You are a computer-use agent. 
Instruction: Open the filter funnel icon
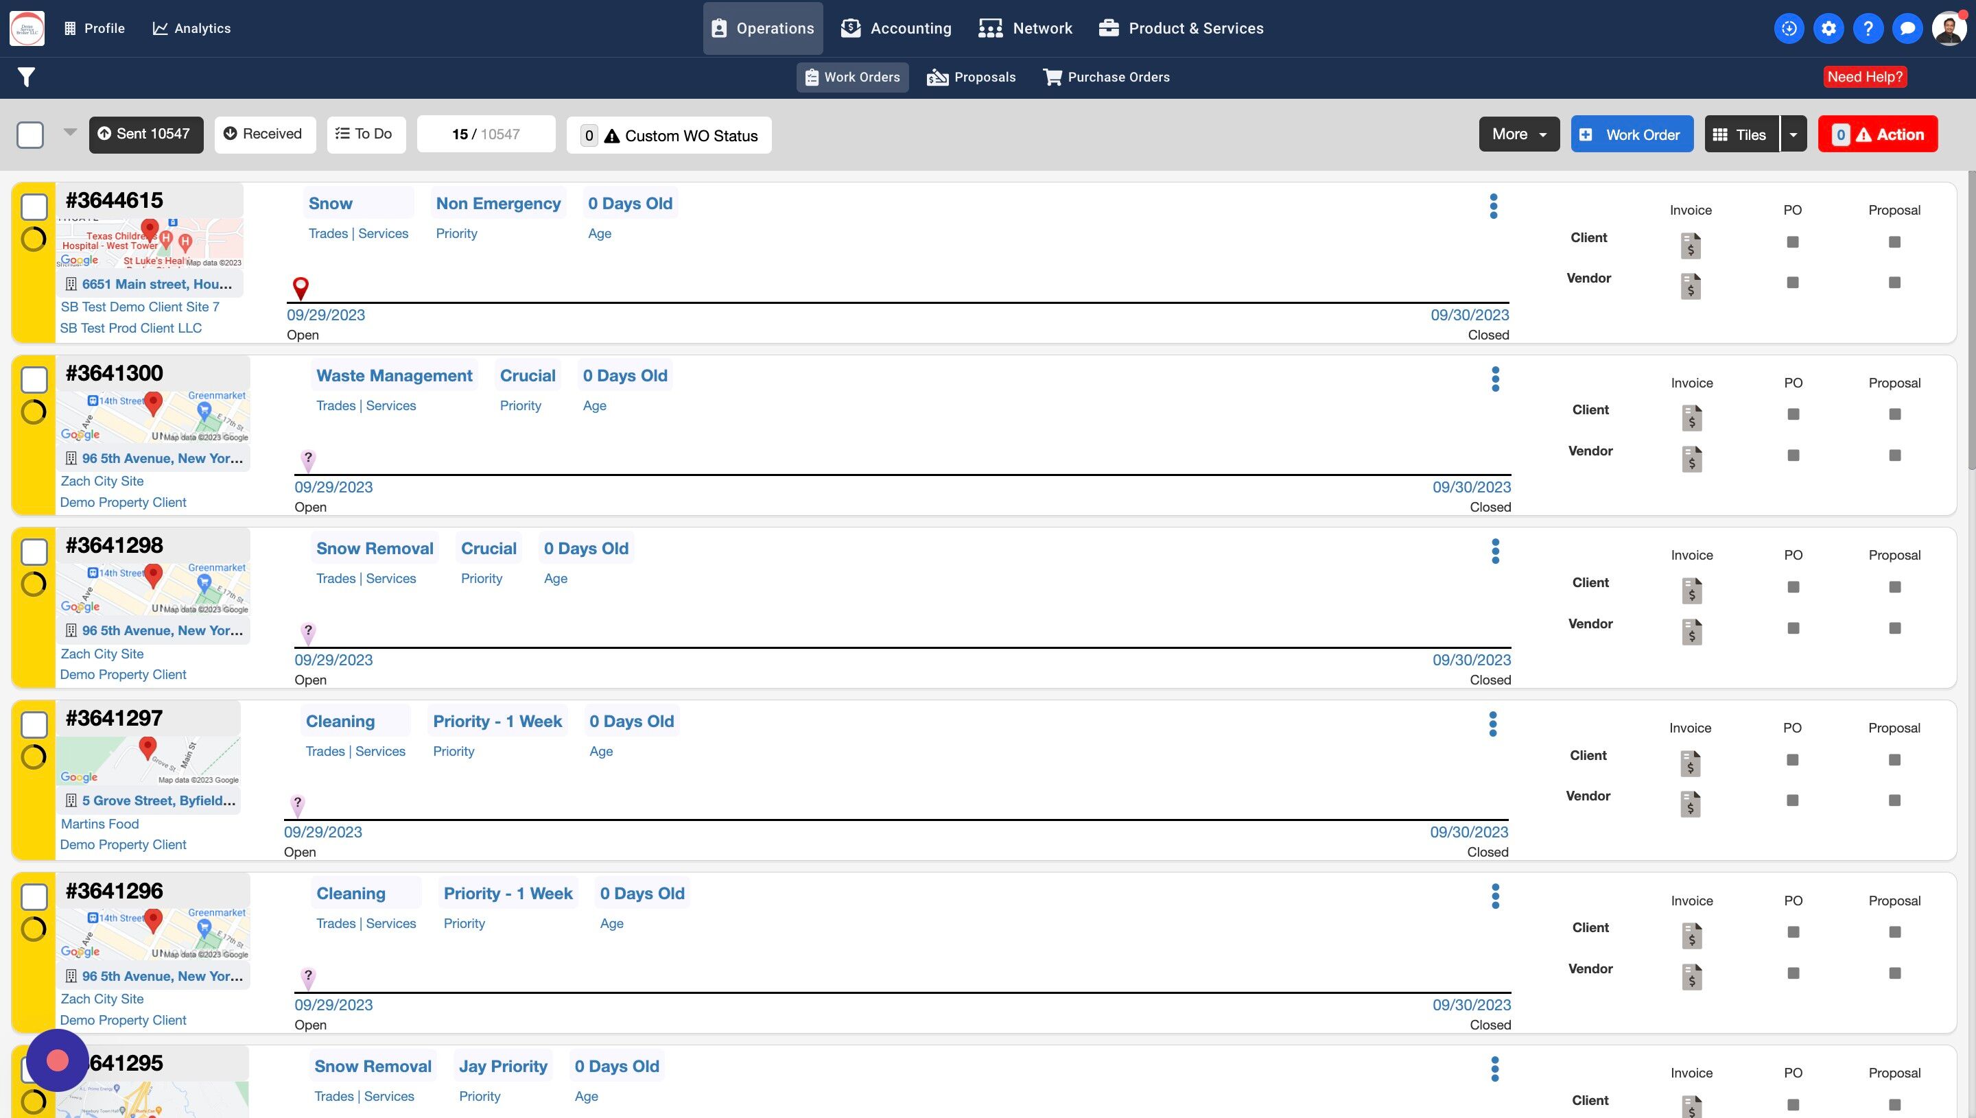pyautogui.click(x=26, y=77)
